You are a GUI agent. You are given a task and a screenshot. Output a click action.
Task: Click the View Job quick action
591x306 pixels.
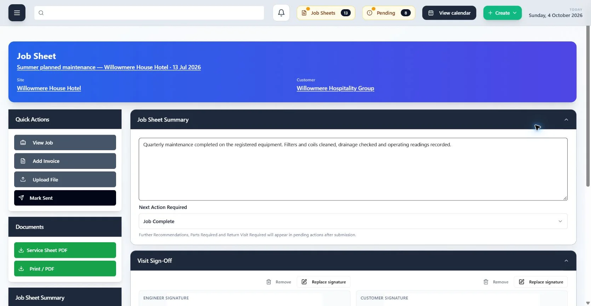point(65,142)
